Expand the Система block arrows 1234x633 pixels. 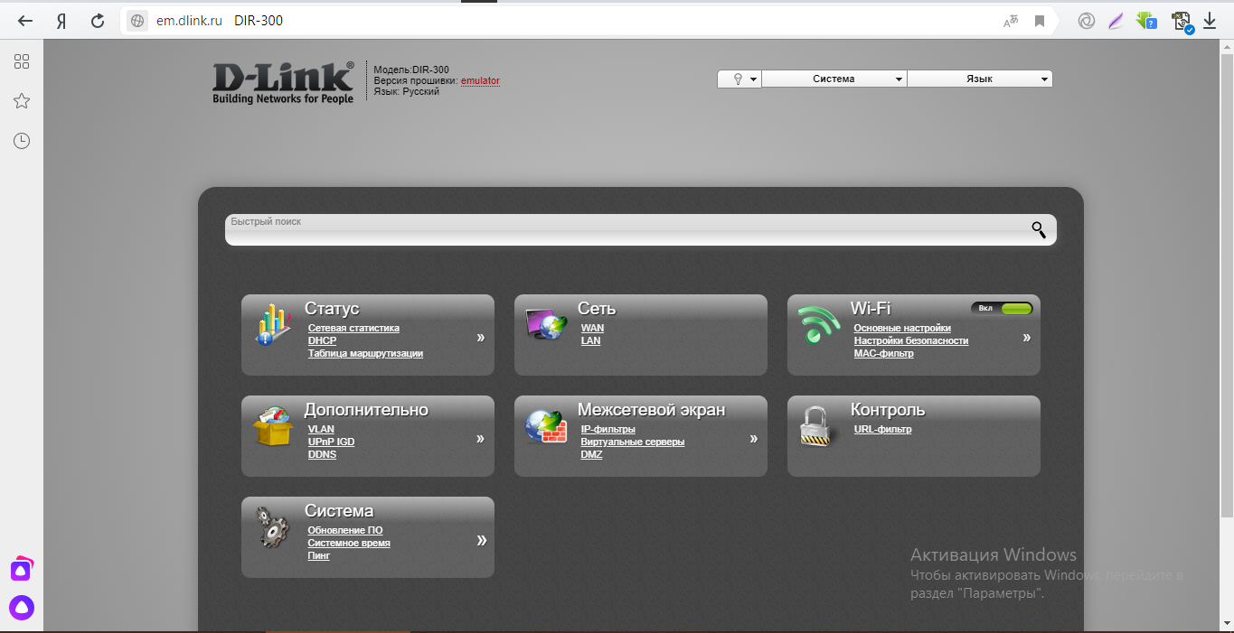482,540
